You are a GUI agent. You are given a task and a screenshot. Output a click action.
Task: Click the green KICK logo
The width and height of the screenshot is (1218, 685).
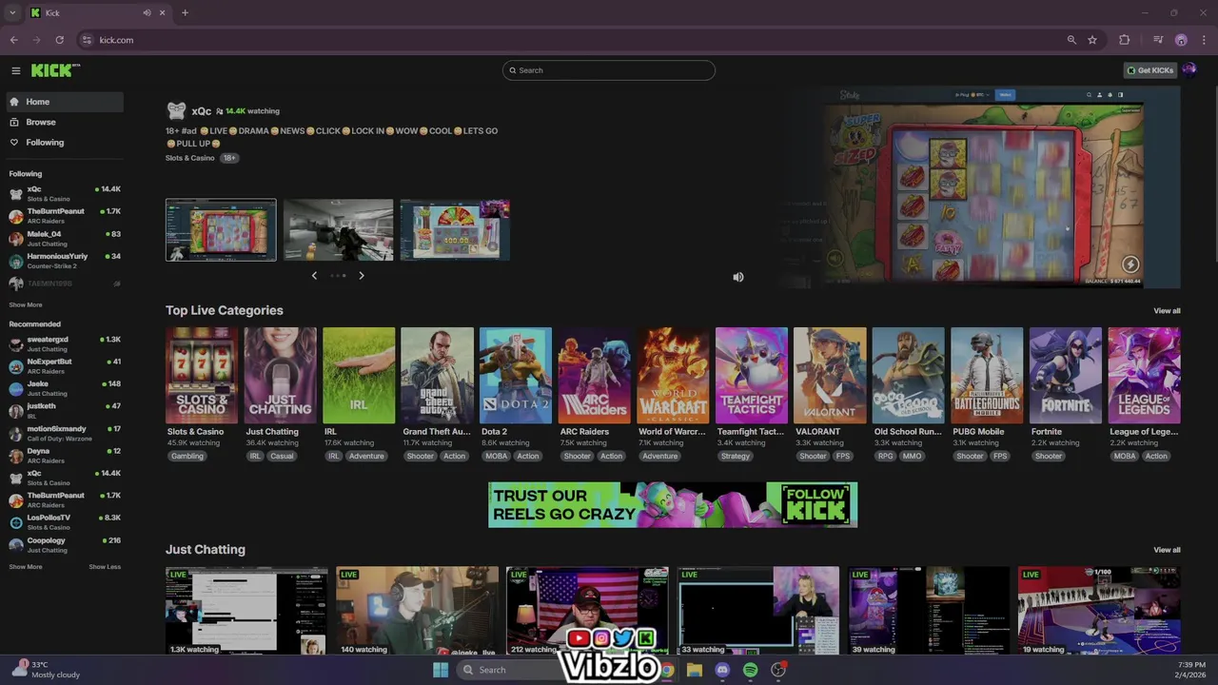pos(55,70)
